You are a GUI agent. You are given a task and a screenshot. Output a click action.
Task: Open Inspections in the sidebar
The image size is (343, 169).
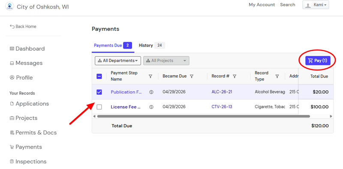(x=28, y=162)
